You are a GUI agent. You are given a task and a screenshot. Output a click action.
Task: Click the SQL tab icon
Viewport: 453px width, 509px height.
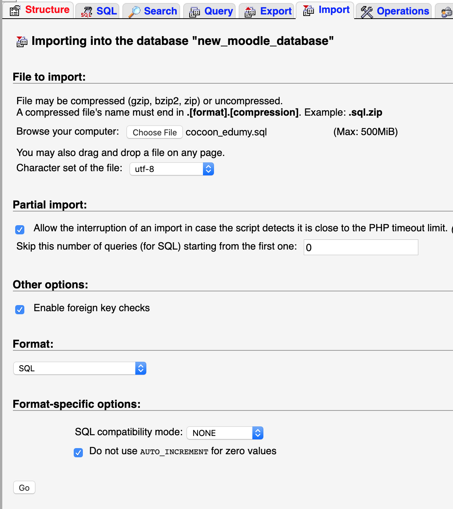point(87,12)
